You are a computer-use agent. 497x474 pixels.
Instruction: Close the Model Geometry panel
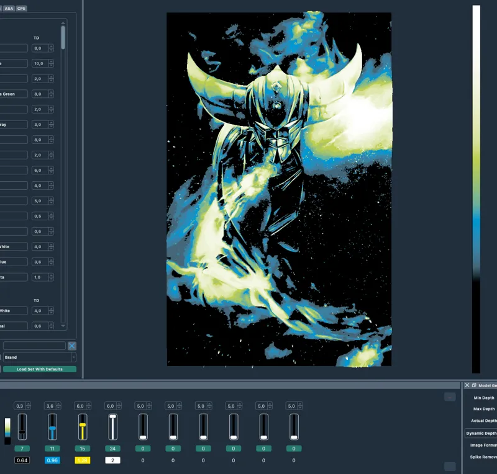pyautogui.click(x=467, y=385)
